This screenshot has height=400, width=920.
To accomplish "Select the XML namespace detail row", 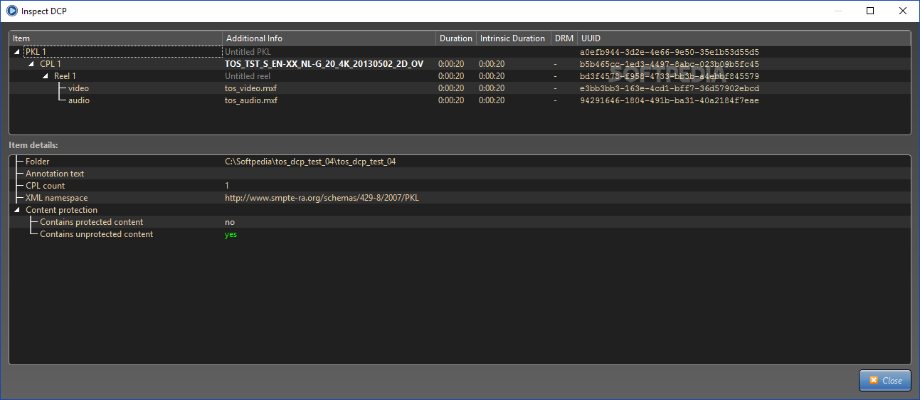I will pos(460,198).
